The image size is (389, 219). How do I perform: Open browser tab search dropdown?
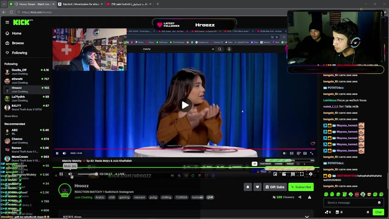(4, 4)
